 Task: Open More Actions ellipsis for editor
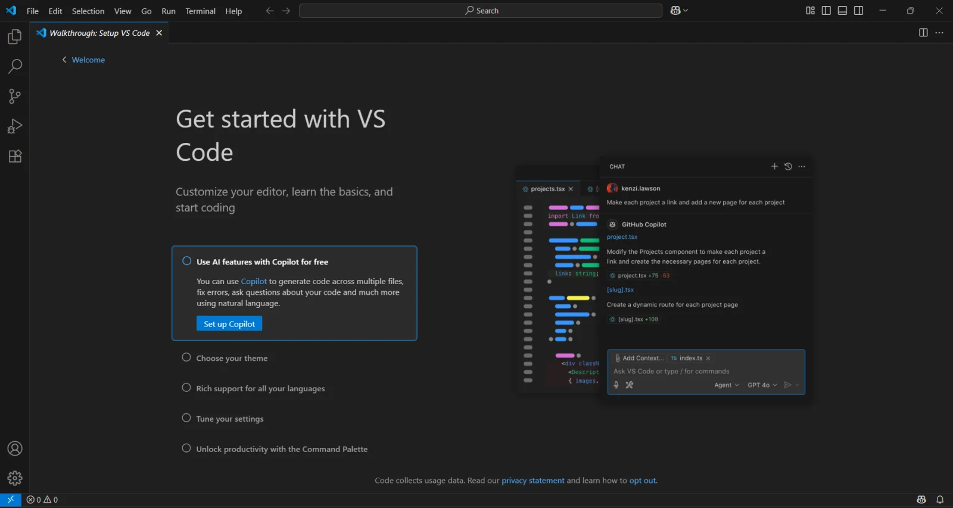939,33
